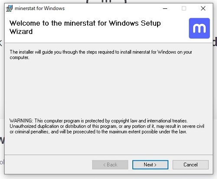Close the setup wizard with the X
The width and height of the screenshot is (217, 179).
click(203, 8)
